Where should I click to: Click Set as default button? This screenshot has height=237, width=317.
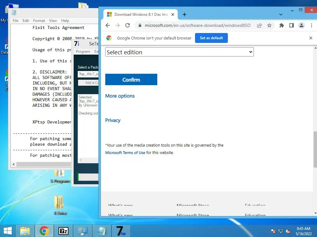pos(211,38)
